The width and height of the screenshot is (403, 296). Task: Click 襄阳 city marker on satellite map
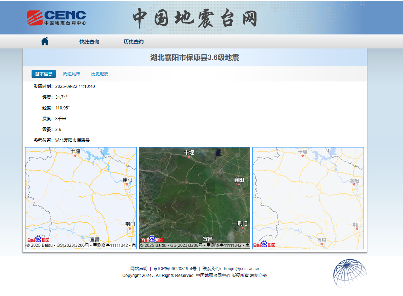tap(239, 184)
